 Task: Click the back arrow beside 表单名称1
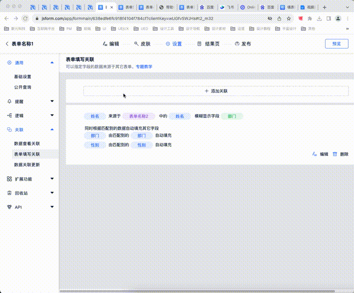(7, 44)
